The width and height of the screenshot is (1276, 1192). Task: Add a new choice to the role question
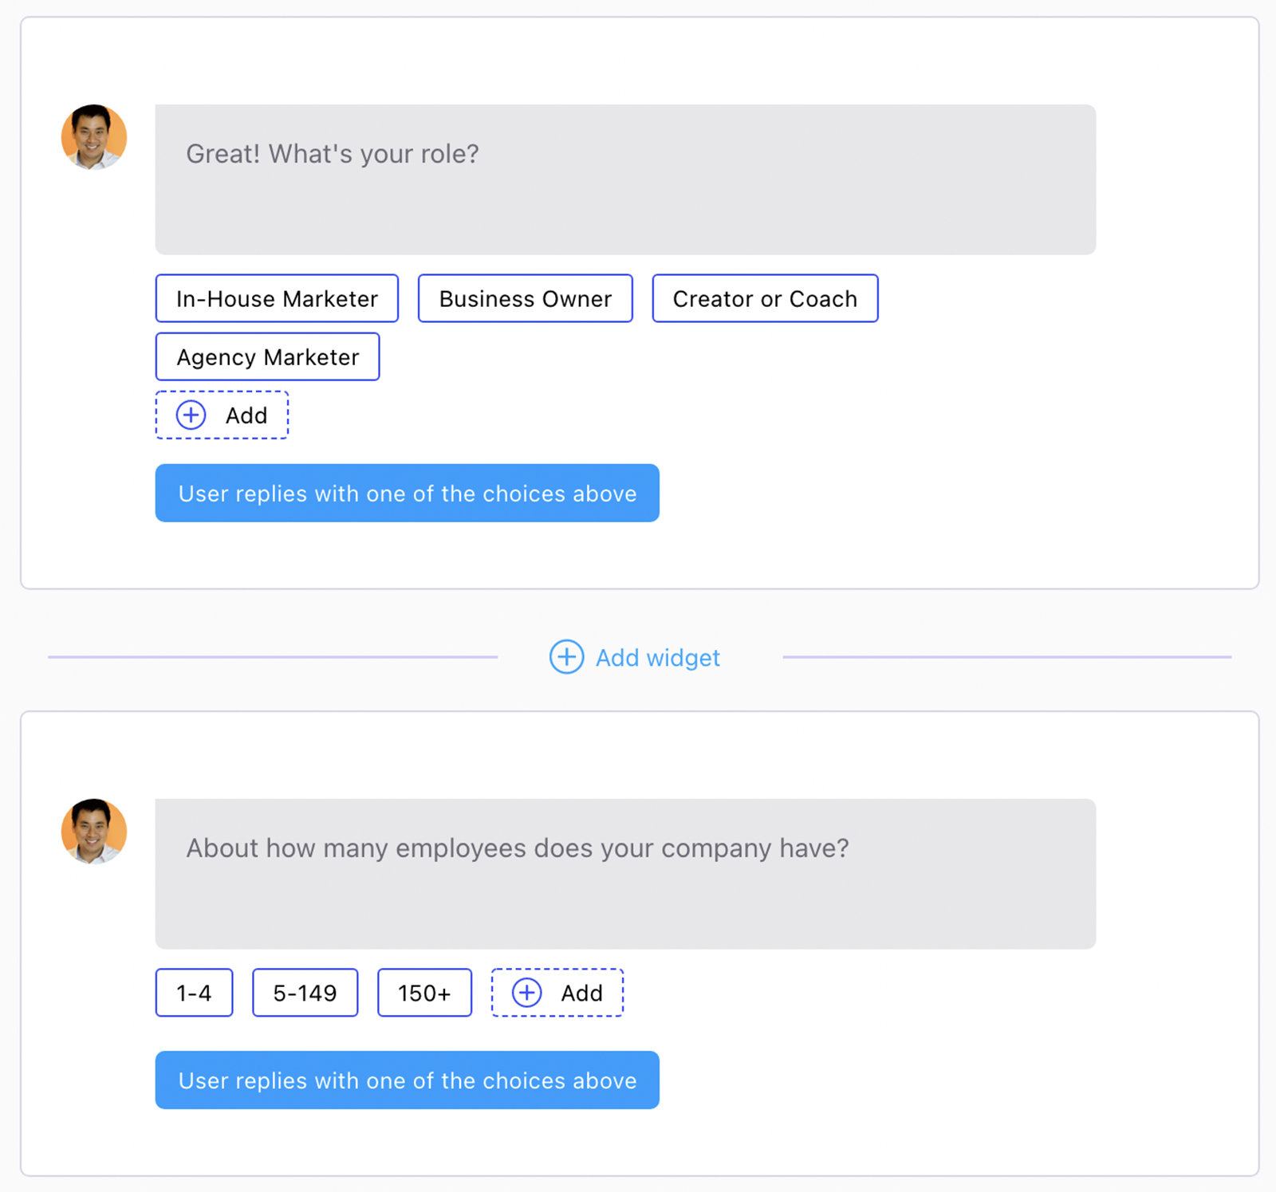222,415
